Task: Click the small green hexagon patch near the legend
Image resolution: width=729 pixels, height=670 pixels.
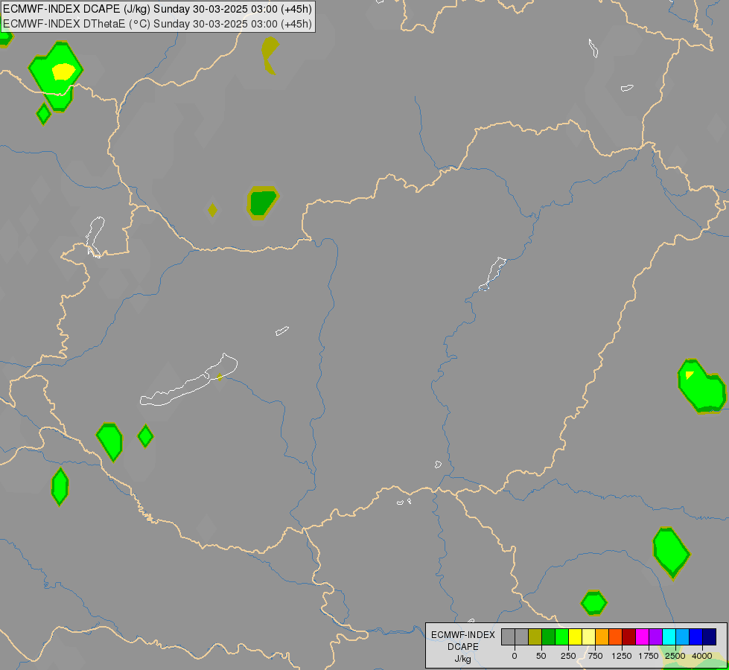Action: pos(593,602)
